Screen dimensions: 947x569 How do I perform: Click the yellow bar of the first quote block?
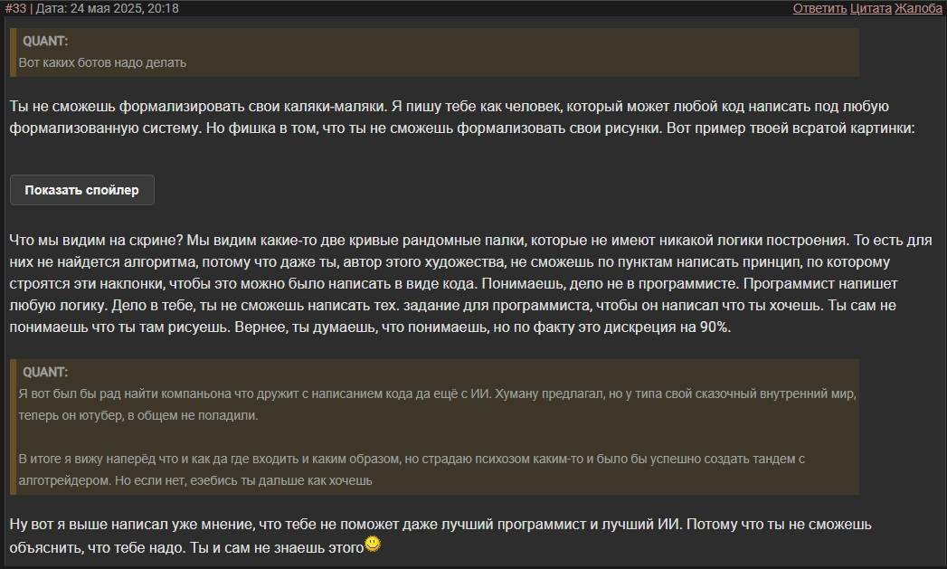point(13,52)
